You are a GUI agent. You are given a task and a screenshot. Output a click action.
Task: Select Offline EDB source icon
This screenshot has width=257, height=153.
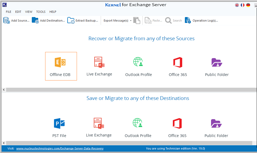pos(60,62)
